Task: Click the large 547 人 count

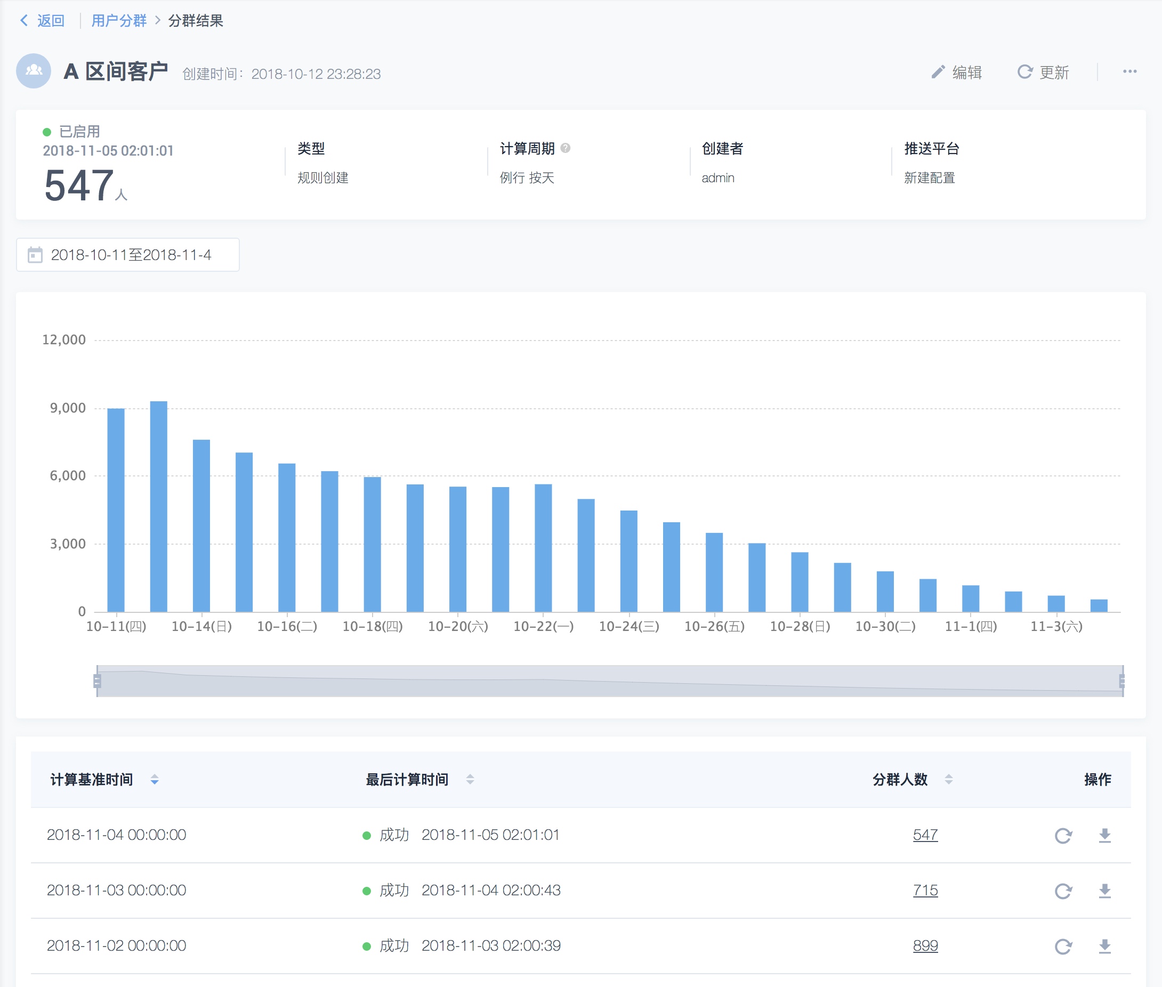Action: click(x=86, y=186)
